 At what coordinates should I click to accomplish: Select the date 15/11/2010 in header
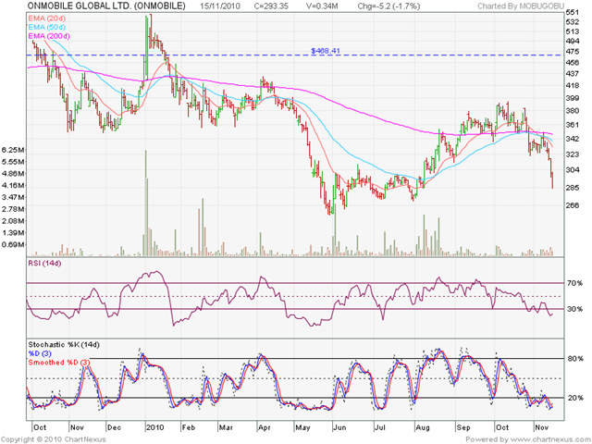[x=220, y=6]
